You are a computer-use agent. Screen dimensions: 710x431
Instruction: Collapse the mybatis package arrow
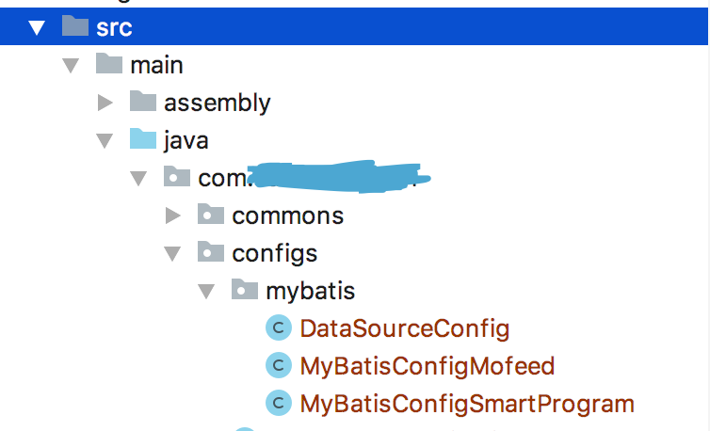(206, 292)
